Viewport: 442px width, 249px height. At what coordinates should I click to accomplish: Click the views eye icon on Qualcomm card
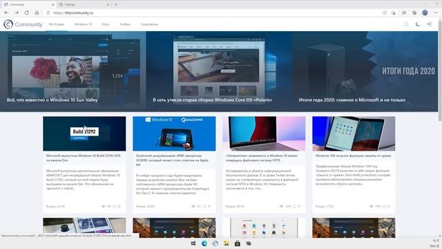click(193, 206)
